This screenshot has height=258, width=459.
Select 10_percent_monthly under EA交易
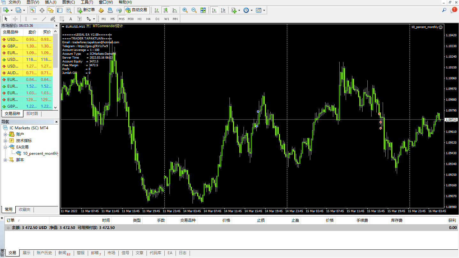pos(40,153)
